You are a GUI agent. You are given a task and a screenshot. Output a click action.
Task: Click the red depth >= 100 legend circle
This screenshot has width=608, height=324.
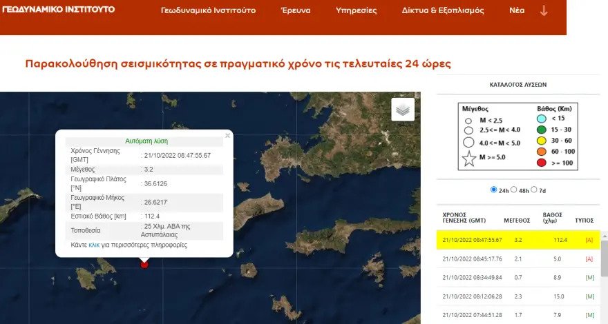(541, 163)
